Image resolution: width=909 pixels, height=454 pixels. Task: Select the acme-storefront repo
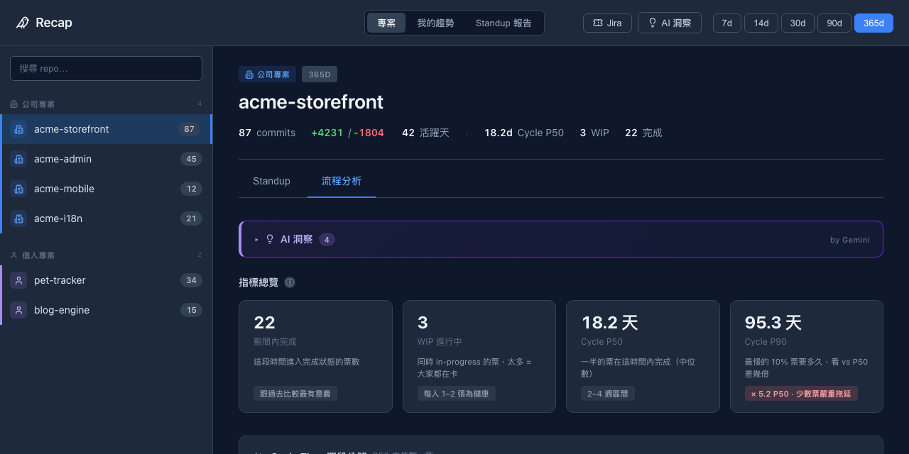click(x=106, y=129)
